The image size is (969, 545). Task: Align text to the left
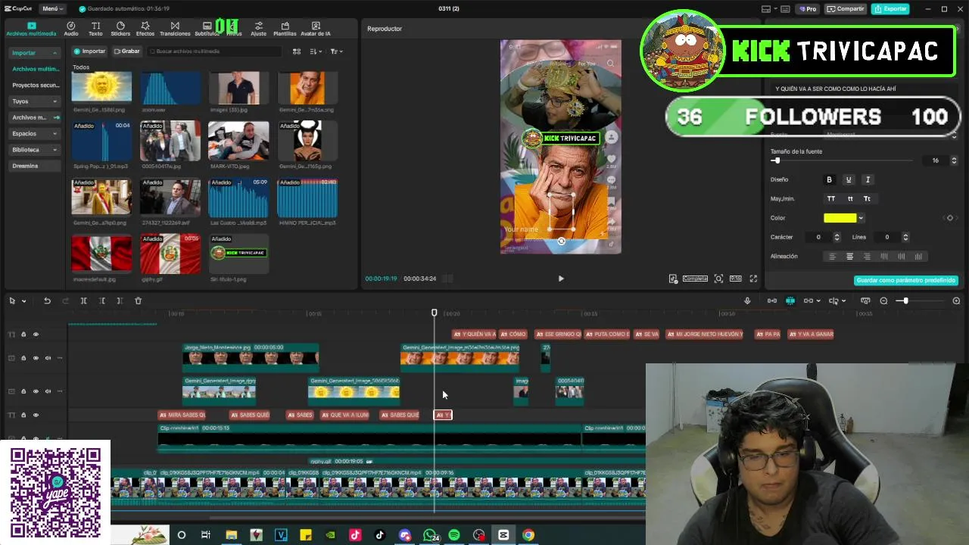pos(832,257)
